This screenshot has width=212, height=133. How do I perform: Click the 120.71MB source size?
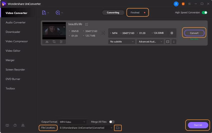pyautogui.click(x=90, y=36)
